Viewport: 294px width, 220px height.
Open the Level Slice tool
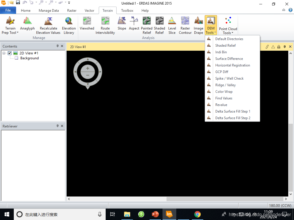172,25
